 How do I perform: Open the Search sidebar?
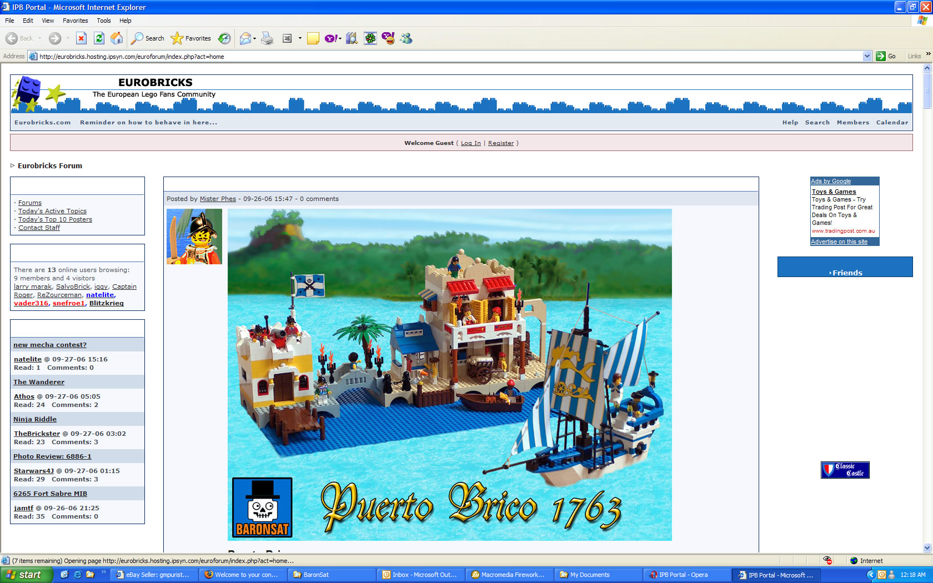pyautogui.click(x=146, y=38)
